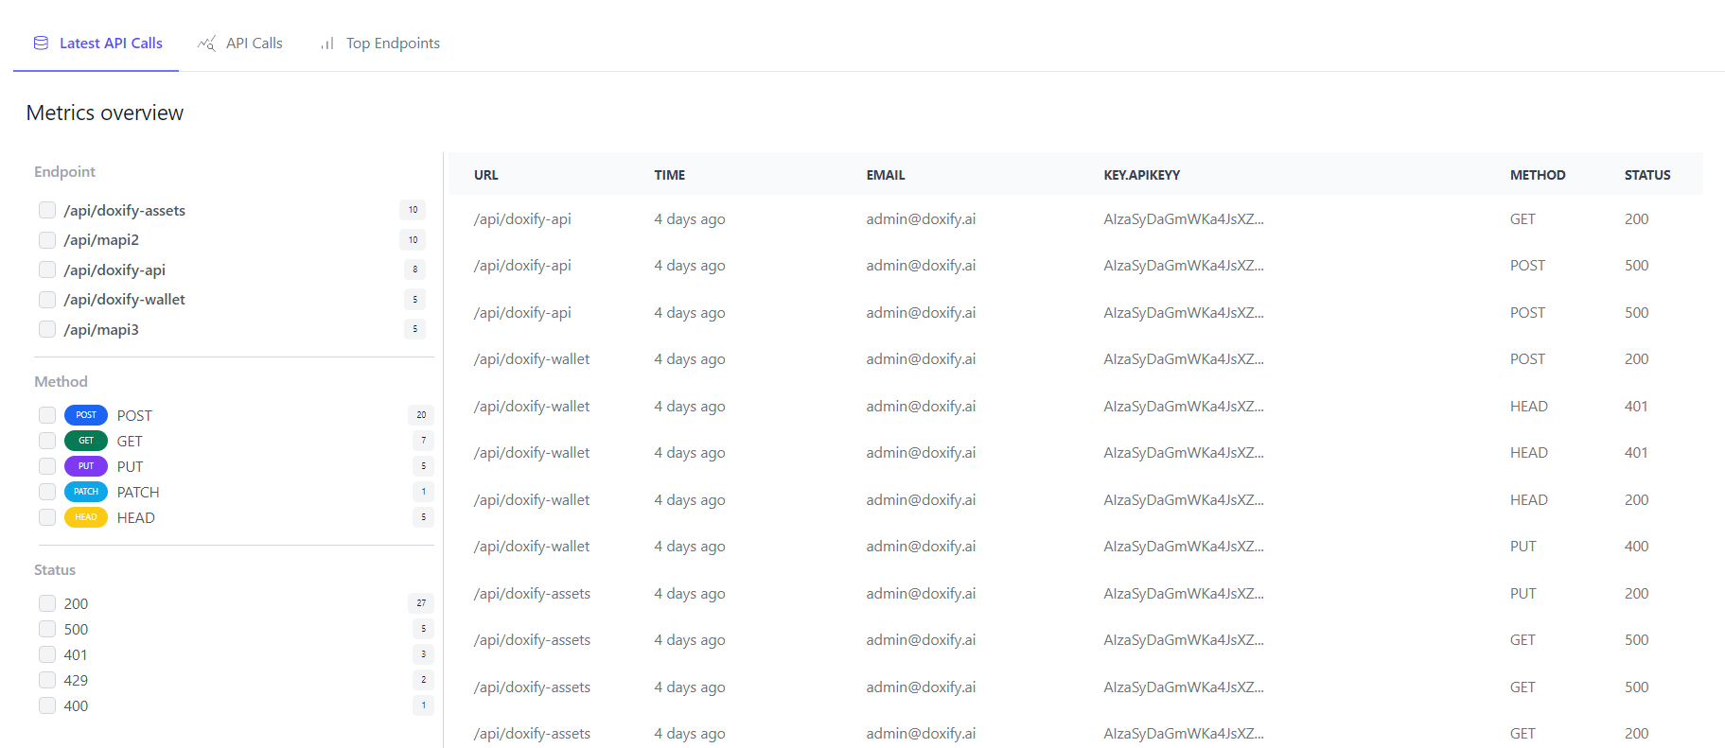This screenshot has height=748, width=1725.
Task: Click the count badge 27 next to status 200
Action: coord(421,603)
